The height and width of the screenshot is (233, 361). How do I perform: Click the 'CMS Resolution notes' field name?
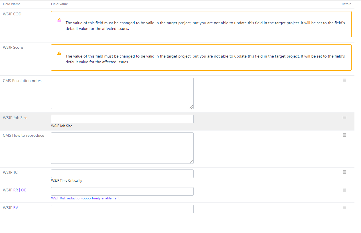22,81
